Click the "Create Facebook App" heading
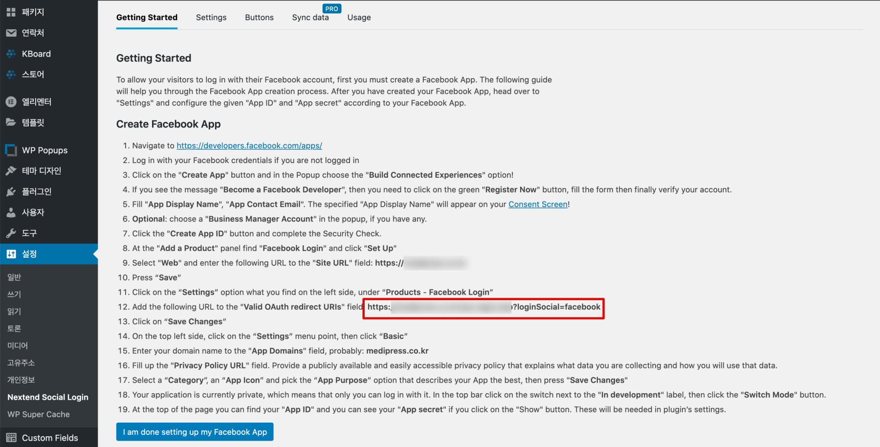This screenshot has height=447, width=880. pyautogui.click(x=169, y=124)
